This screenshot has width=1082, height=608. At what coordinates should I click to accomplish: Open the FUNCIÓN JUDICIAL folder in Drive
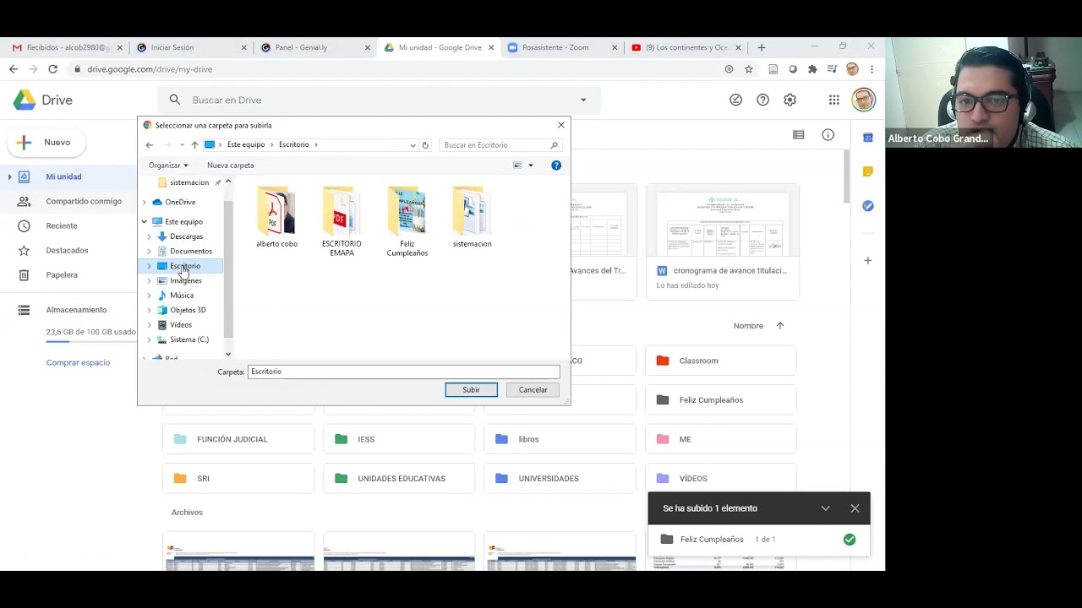point(238,439)
